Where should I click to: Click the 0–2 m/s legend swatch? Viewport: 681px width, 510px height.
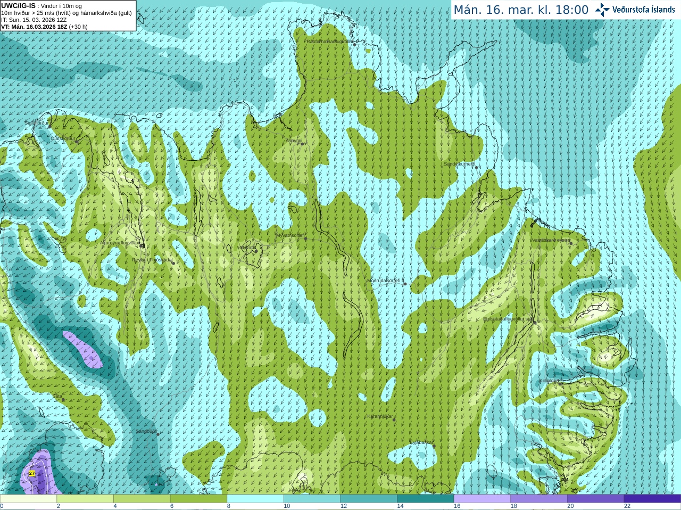(x=28, y=499)
